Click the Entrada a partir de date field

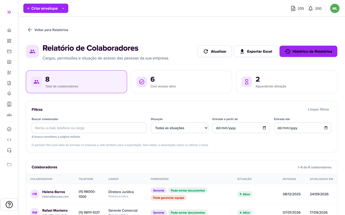pos(241,128)
